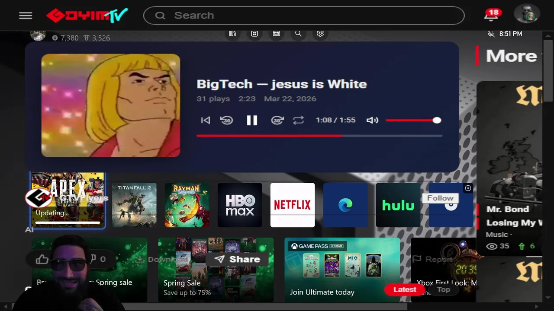The width and height of the screenshot is (554, 311).
Task: Toggle repeat for the track
Action: (298, 121)
